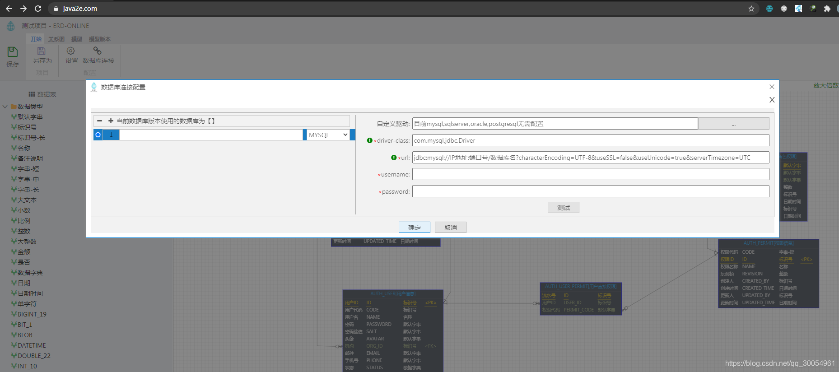Select 标识号 in data type tree
839x372 pixels.
point(27,127)
